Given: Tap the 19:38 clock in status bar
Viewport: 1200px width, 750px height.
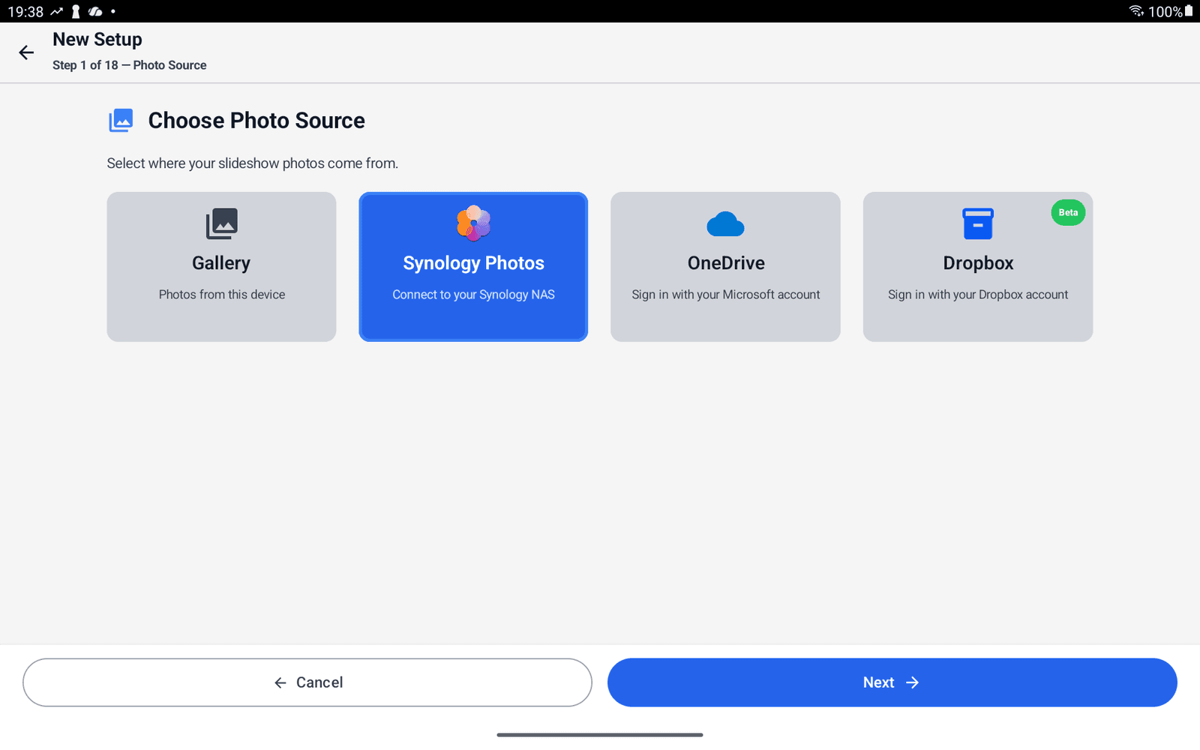Looking at the screenshot, I should (x=25, y=12).
